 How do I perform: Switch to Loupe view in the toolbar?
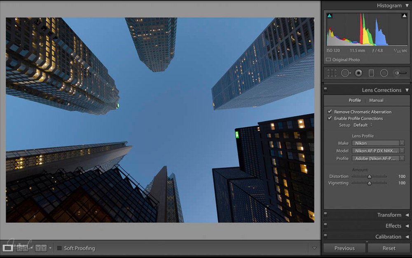coord(8,248)
